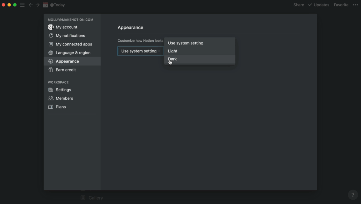
Task: Click the My account avatar icon
Action: click(51, 27)
